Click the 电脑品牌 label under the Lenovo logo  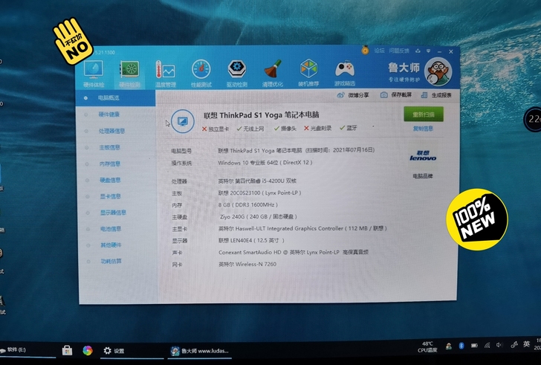(423, 176)
